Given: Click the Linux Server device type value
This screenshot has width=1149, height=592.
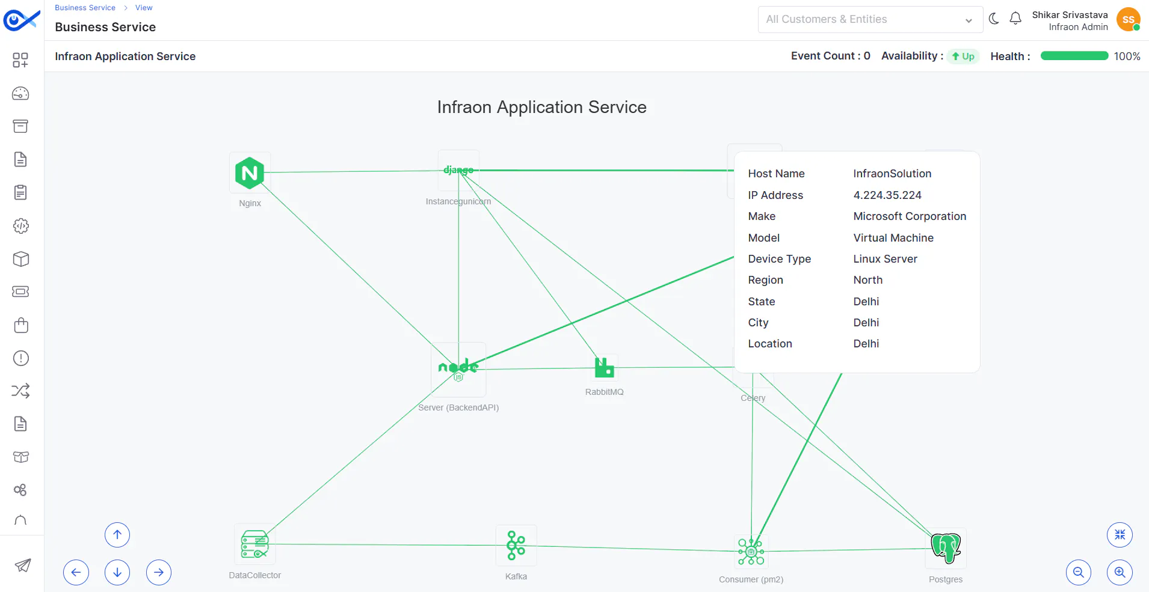Looking at the screenshot, I should click(x=885, y=259).
